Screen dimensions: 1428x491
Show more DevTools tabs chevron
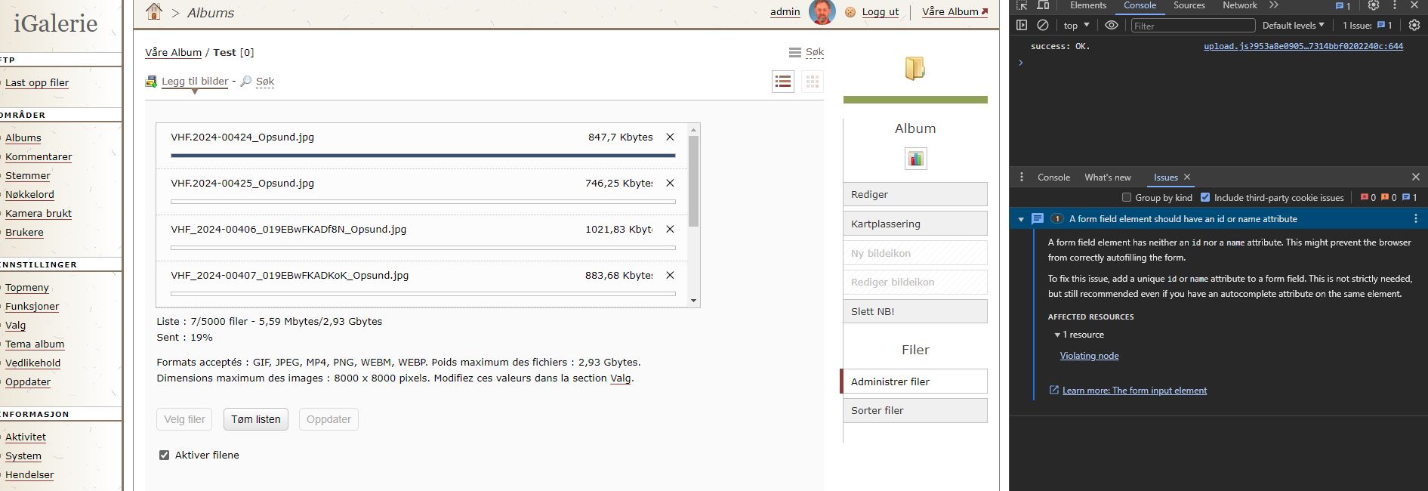pyautogui.click(x=1274, y=5)
